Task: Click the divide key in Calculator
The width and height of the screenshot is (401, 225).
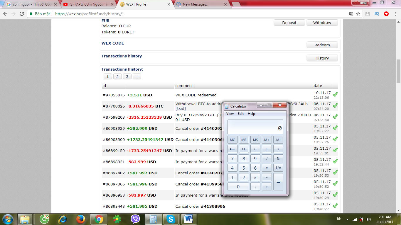Action: [x=267, y=158]
